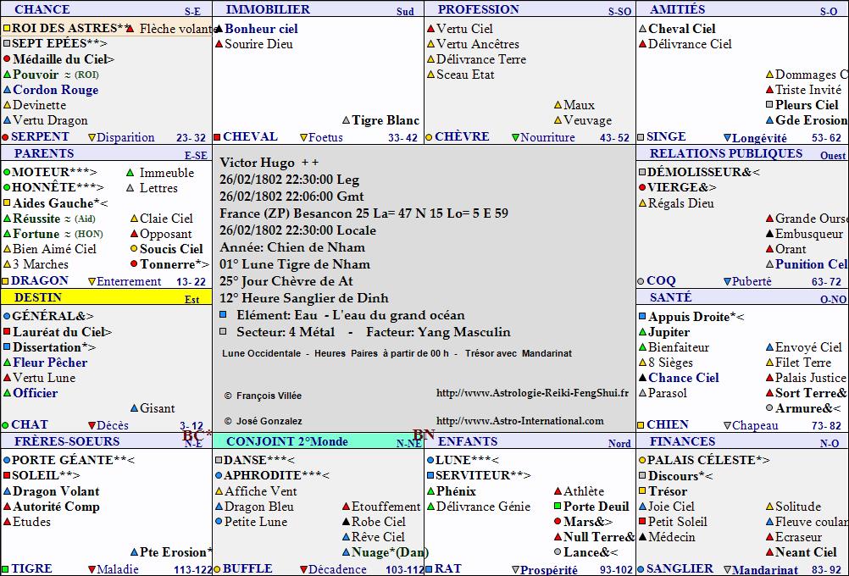The height and width of the screenshot is (576, 849).
Task: Click the 'Neant Ciel' star in FINANCES
Action: pos(807,552)
